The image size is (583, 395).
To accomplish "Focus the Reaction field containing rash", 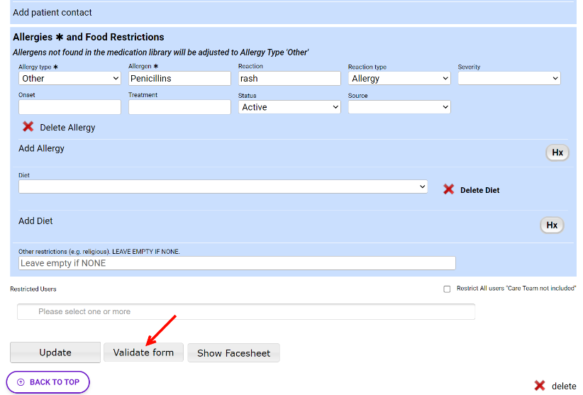I will [x=289, y=79].
